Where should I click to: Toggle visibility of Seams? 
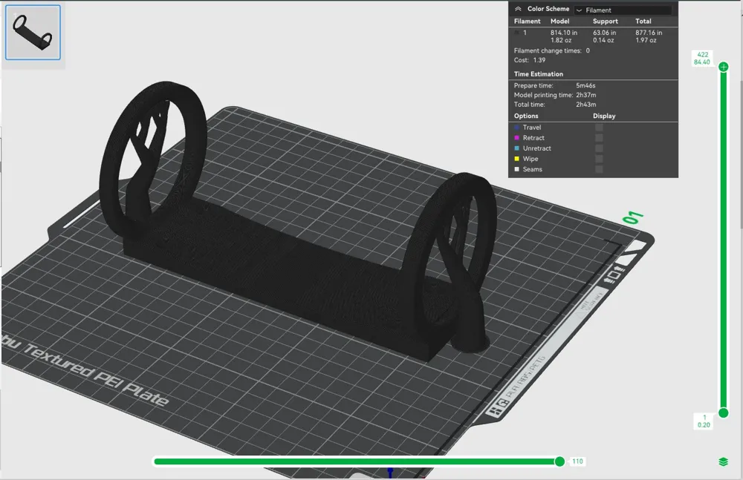tap(598, 169)
